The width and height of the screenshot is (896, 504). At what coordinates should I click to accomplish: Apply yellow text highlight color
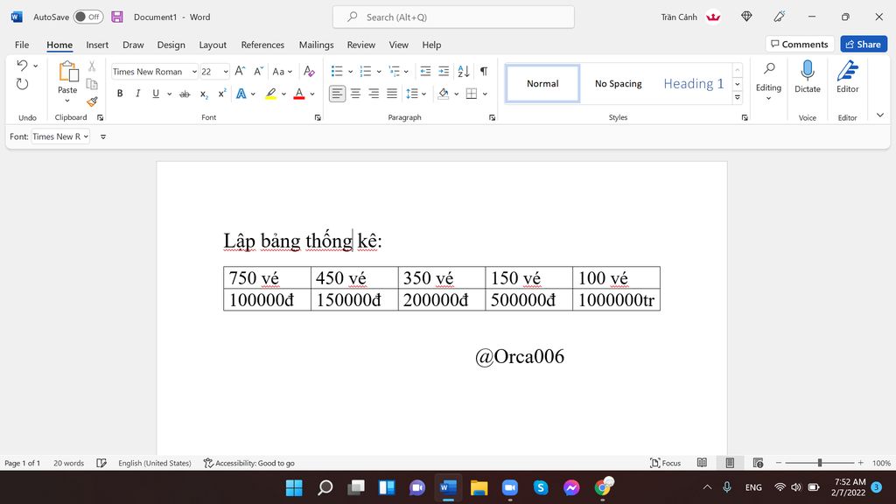pyautogui.click(x=271, y=94)
